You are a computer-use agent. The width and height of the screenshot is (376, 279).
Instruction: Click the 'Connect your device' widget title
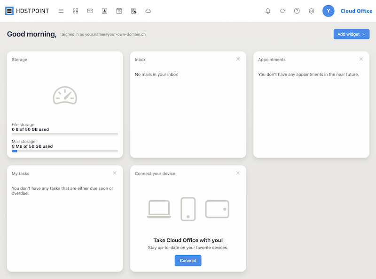[x=155, y=173]
